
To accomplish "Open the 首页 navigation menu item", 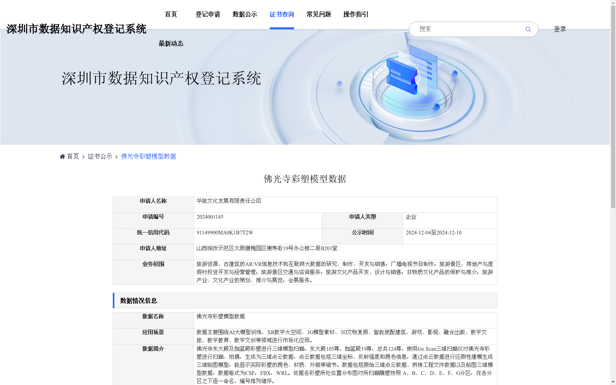I will [171, 14].
